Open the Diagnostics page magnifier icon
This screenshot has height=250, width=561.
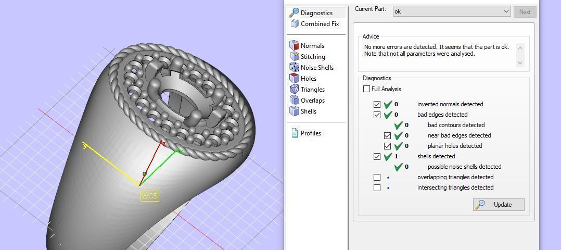294,13
